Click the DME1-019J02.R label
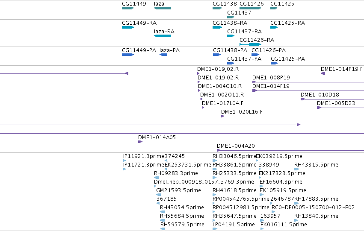Viewport: 364px width, 231px height. click(x=218, y=69)
